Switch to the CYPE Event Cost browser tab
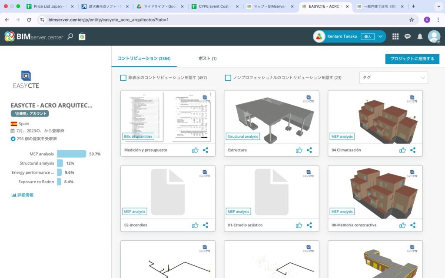 [x=215, y=6]
